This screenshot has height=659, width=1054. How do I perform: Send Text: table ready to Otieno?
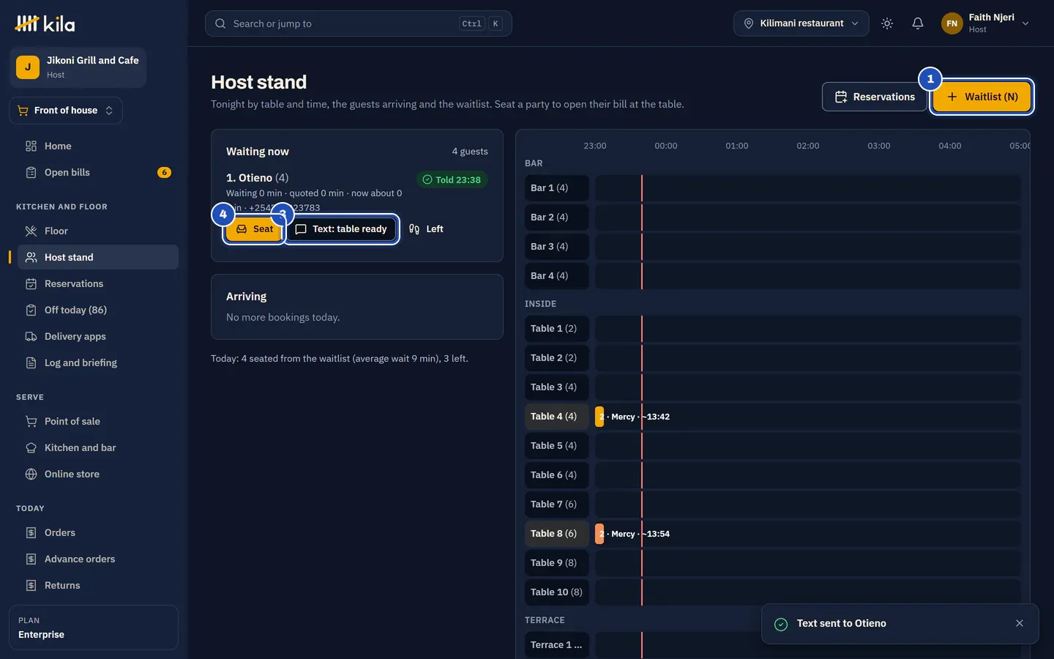341,229
